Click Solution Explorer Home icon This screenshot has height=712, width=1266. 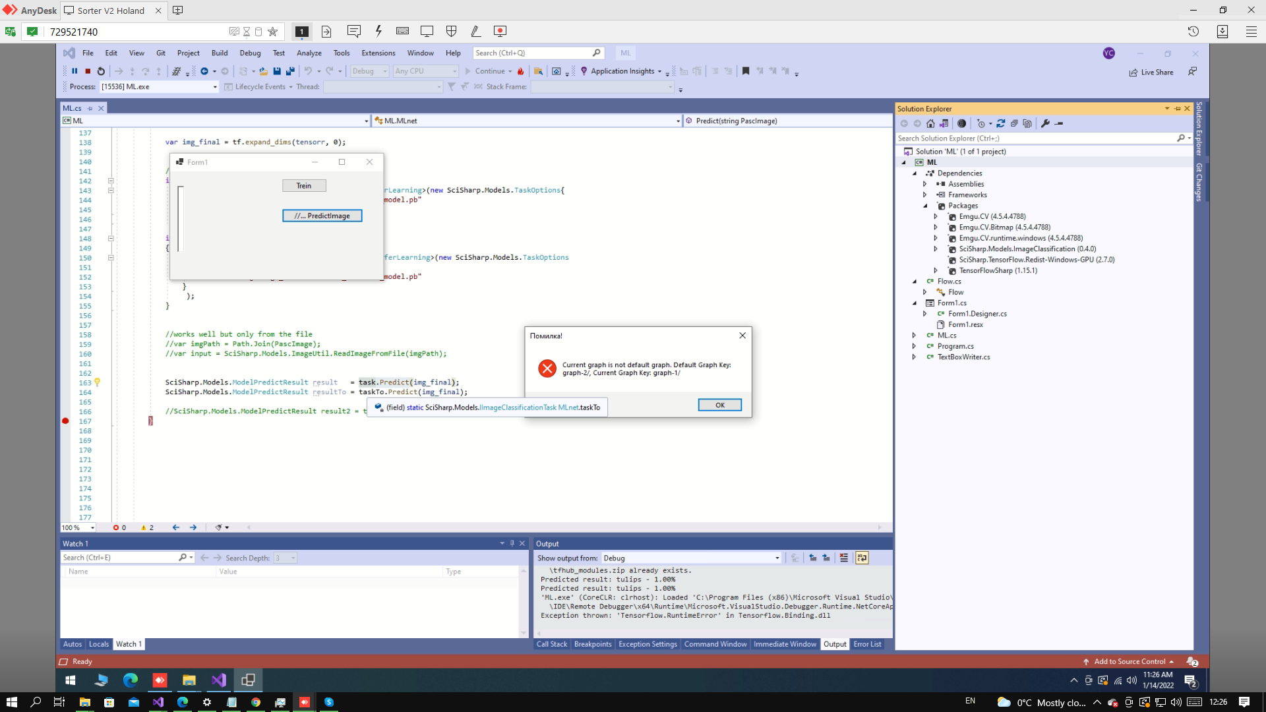coord(930,123)
